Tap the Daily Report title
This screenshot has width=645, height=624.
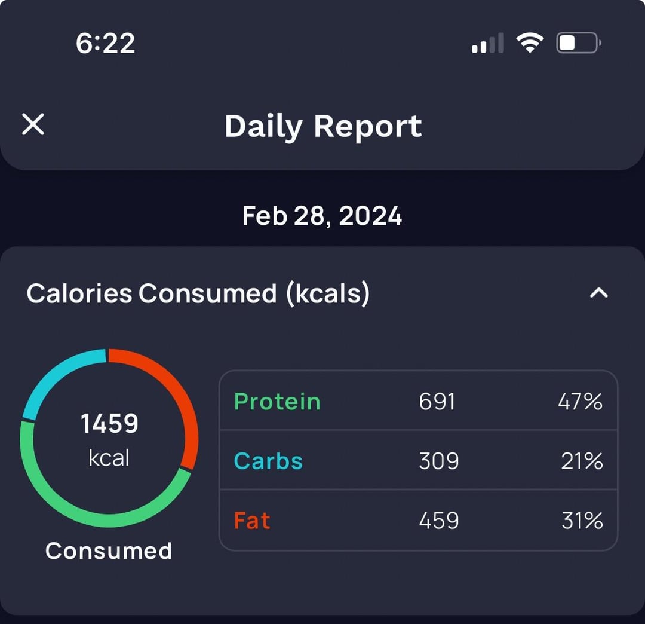(323, 126)
